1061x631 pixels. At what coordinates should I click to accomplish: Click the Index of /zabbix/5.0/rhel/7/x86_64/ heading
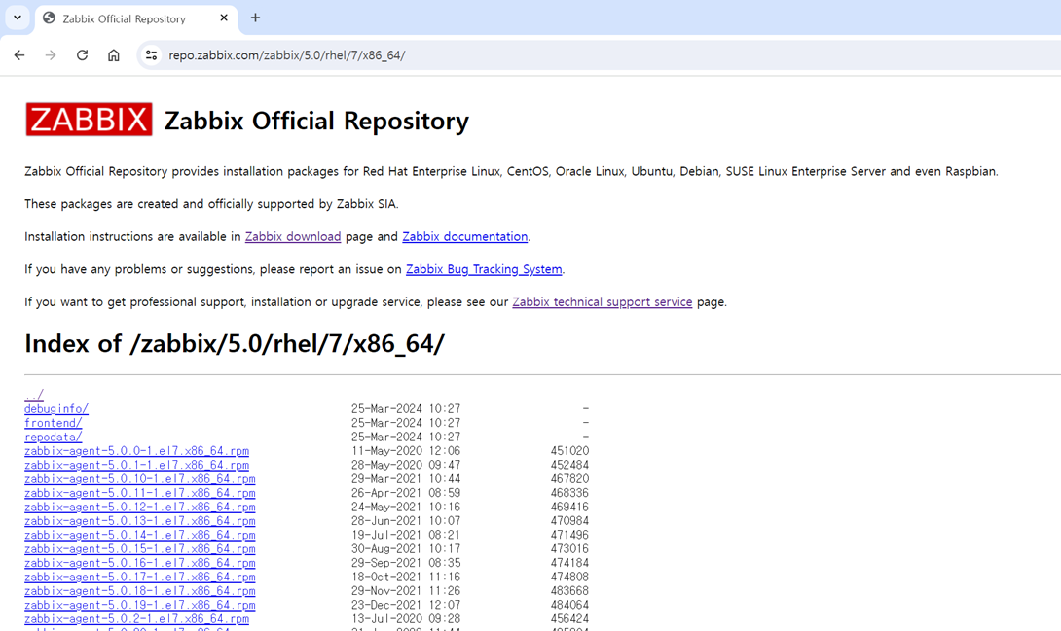click(x=235, y=344)
